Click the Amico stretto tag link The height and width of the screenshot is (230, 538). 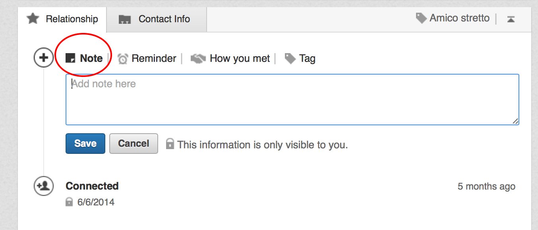459,18
